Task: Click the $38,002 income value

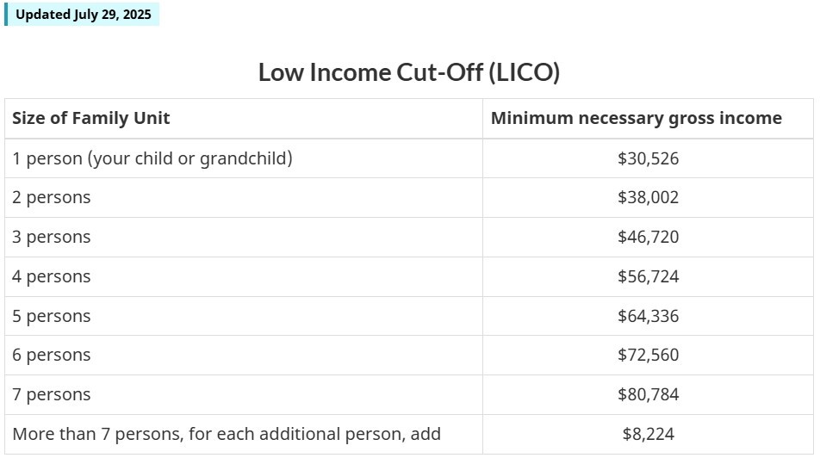Action: (x=648, y=198)
